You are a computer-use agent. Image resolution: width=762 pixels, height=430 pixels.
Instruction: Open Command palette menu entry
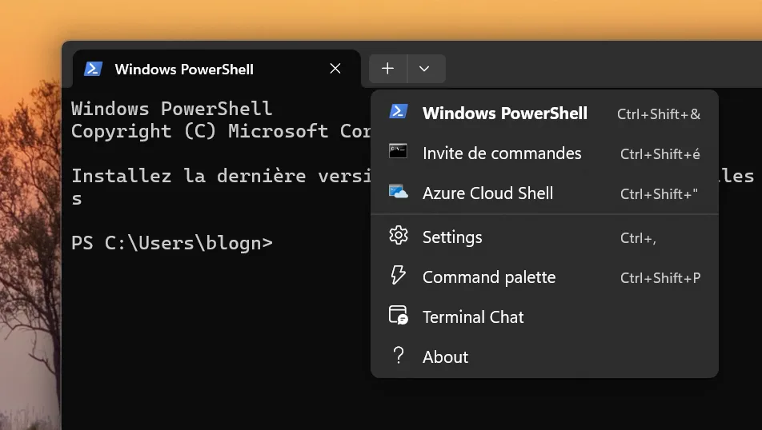[x=488, y=277]
